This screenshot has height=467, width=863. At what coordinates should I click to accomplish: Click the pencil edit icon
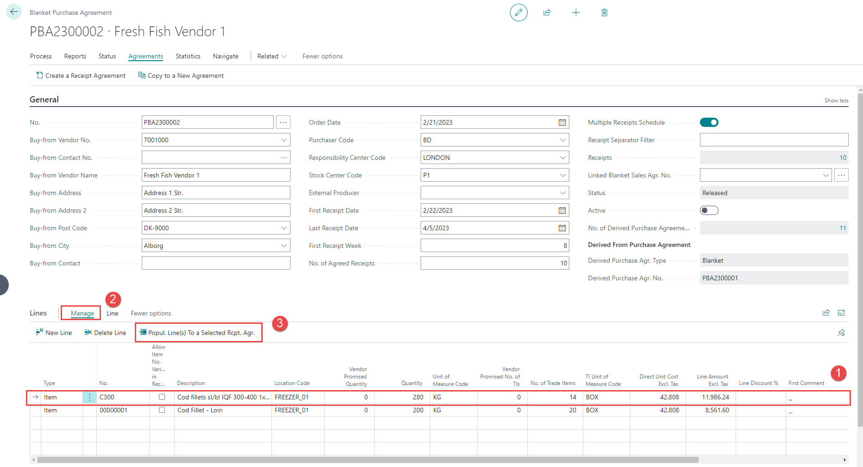click(x=518, y=13)
